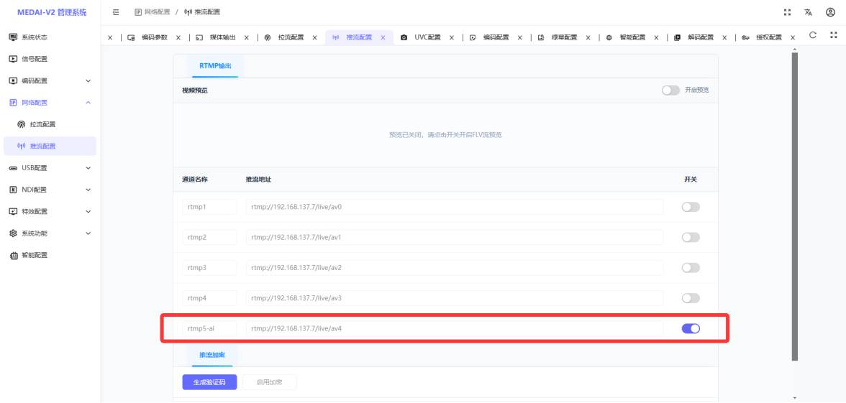Enable the rtmp4 channel switch
The width and height of the screenshot is (846, 403).
click(x=691, y=298)
